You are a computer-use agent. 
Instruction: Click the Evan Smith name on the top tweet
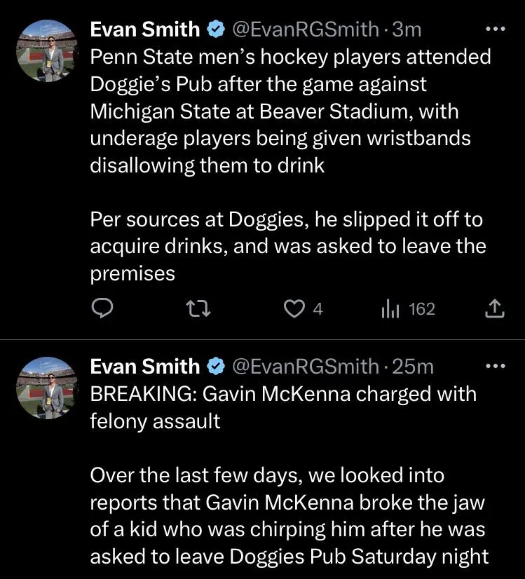pyautogui.click(x=145, y=30)
